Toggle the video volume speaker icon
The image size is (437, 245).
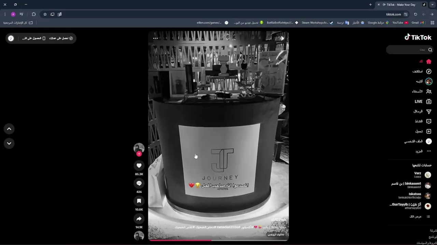(282, 38)
